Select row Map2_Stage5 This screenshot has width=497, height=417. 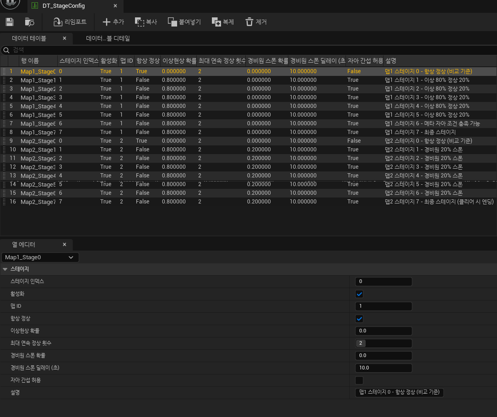click(x=248, y=184)
